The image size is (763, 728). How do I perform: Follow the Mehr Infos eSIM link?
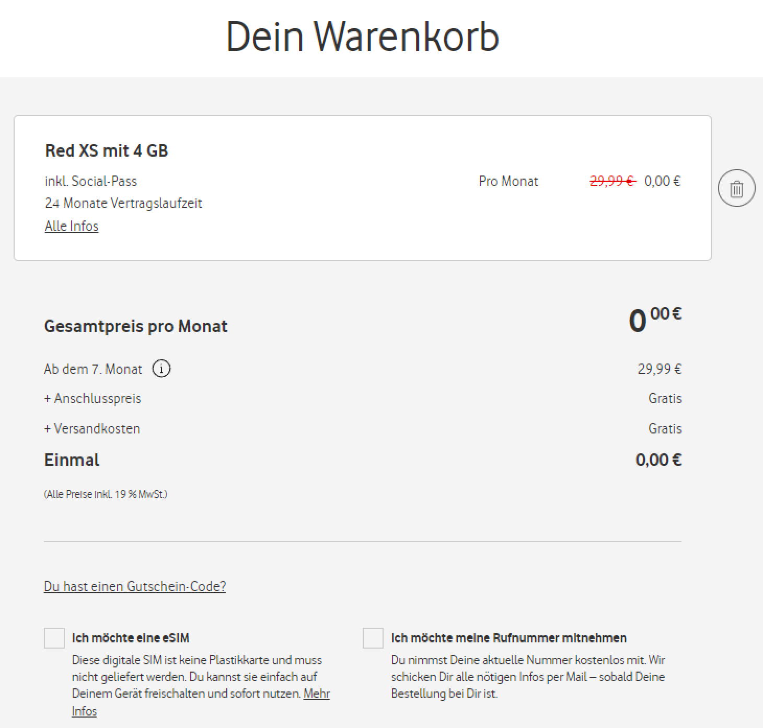click(x=316, y=694)
